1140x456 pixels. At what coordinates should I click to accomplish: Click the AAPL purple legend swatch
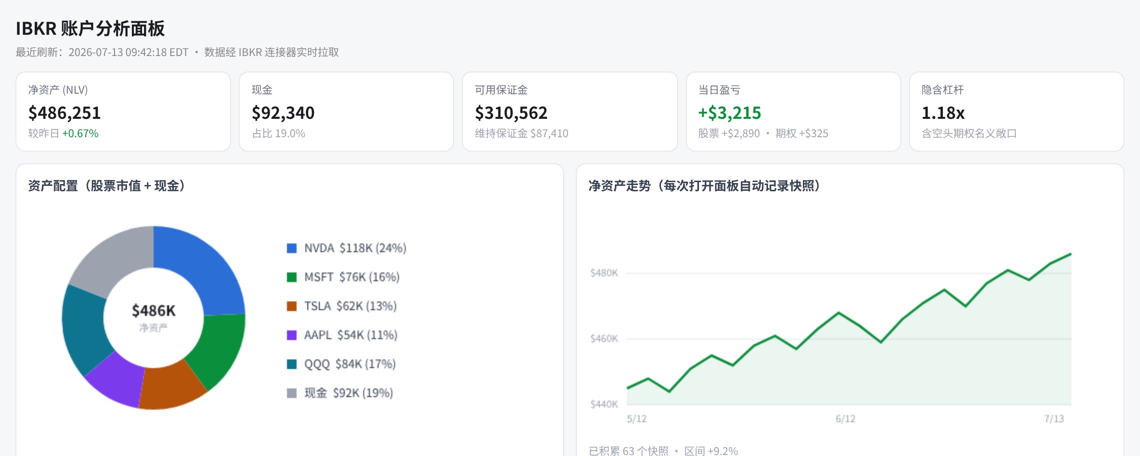[x=292, y=335]
